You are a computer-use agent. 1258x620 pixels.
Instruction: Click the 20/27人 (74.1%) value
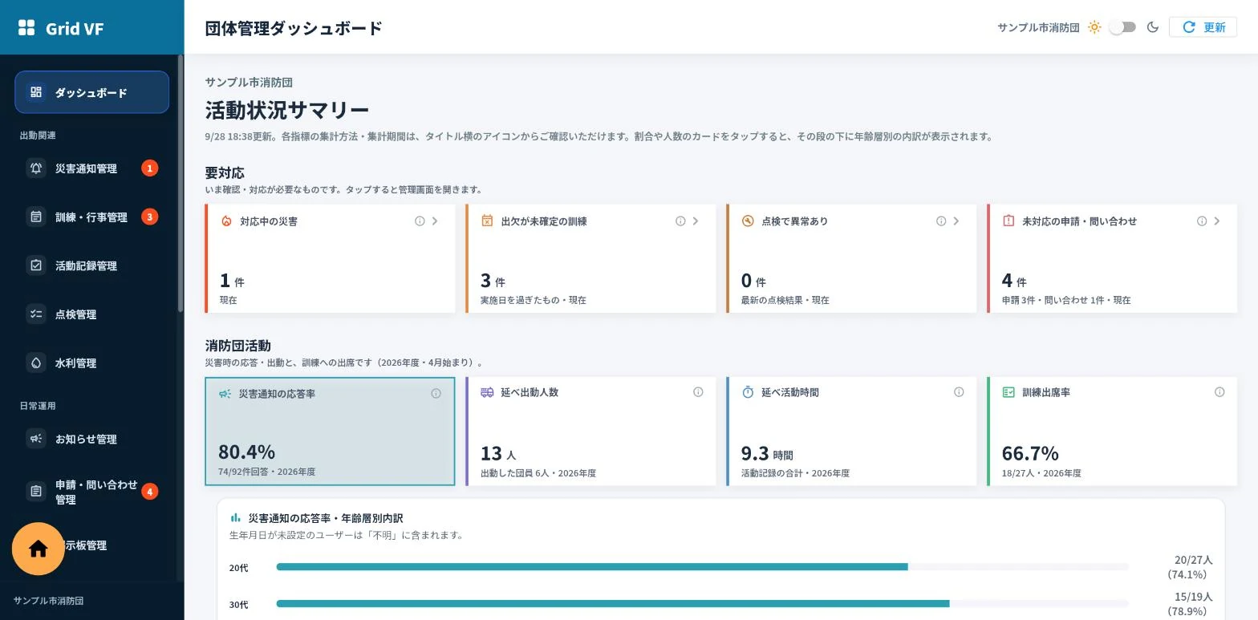coord(1190,567)
